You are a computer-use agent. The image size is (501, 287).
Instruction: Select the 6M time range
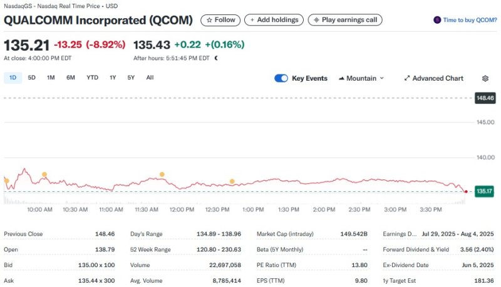click(x=71, y=78)
